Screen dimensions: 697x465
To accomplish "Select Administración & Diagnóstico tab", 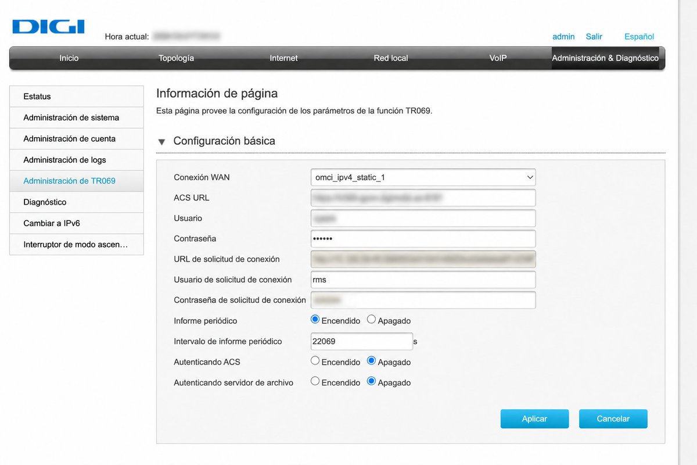I will (605, 58).
